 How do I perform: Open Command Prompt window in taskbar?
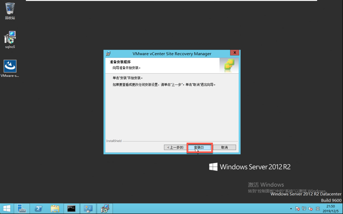coord(71,208)
